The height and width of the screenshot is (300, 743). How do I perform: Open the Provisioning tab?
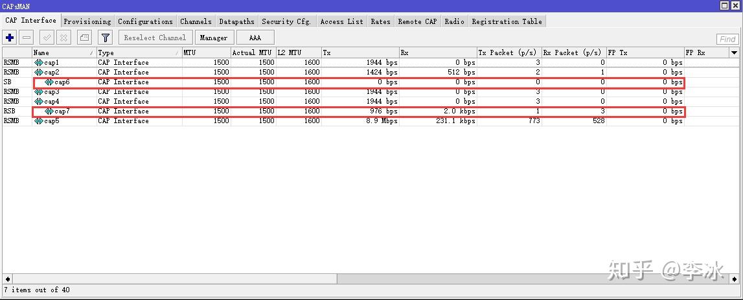[x=87, y=21]
